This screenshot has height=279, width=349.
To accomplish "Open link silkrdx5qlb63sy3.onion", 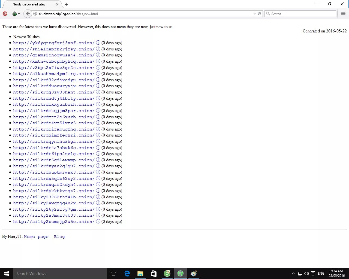I will click(x=54, y=178).
